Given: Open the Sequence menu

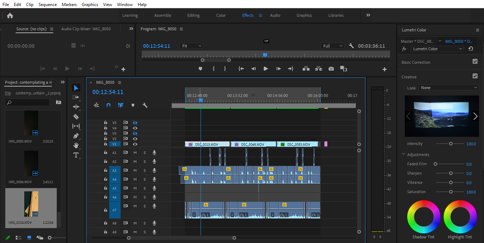Looking at the screenshot, I should point(47,5).
